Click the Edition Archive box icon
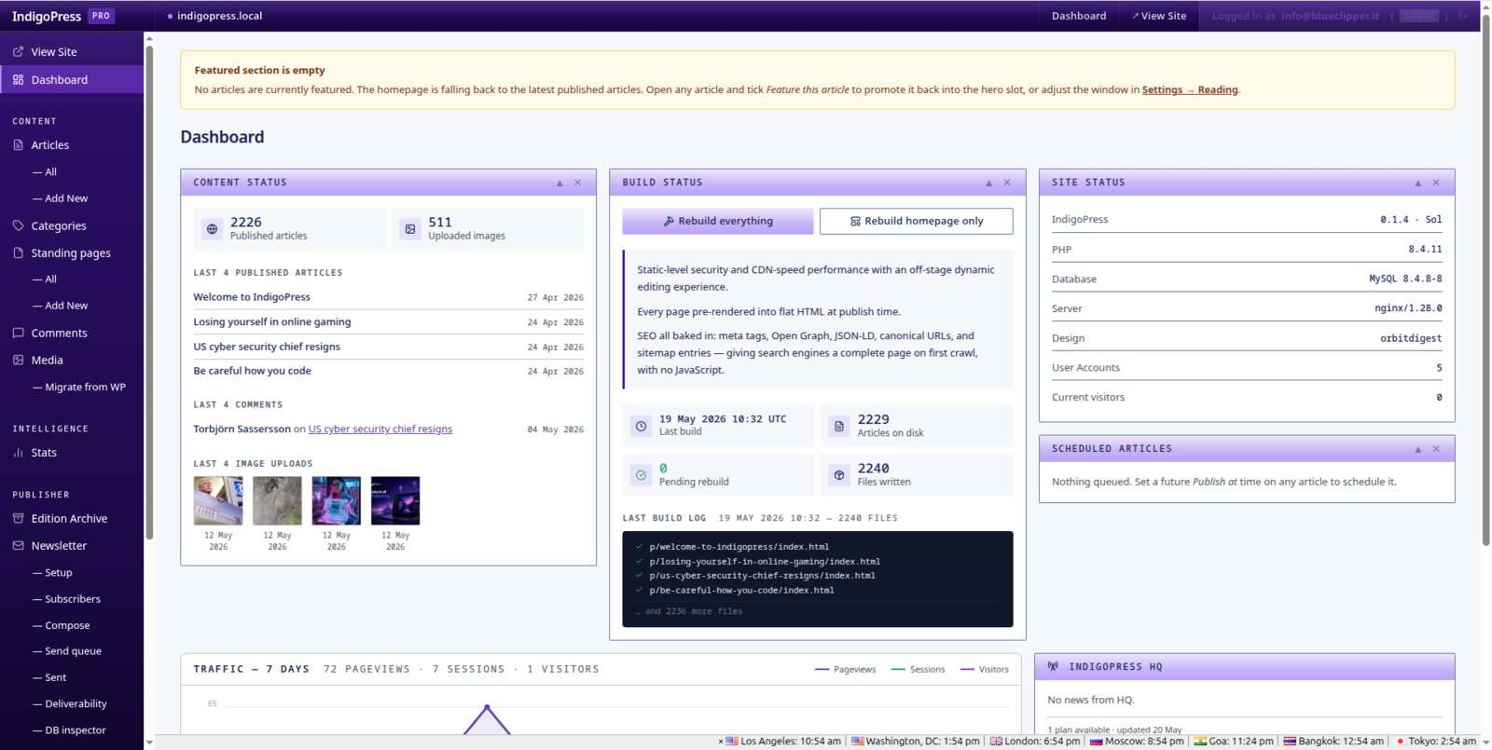 click(x=18, y=518)
